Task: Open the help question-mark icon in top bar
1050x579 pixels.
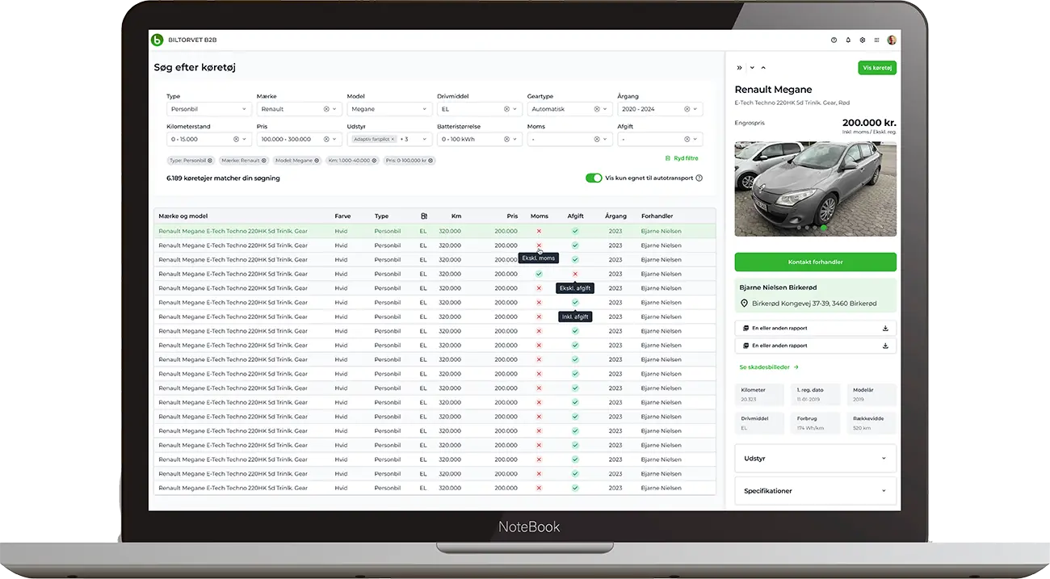Action: (x=834, y=40)
